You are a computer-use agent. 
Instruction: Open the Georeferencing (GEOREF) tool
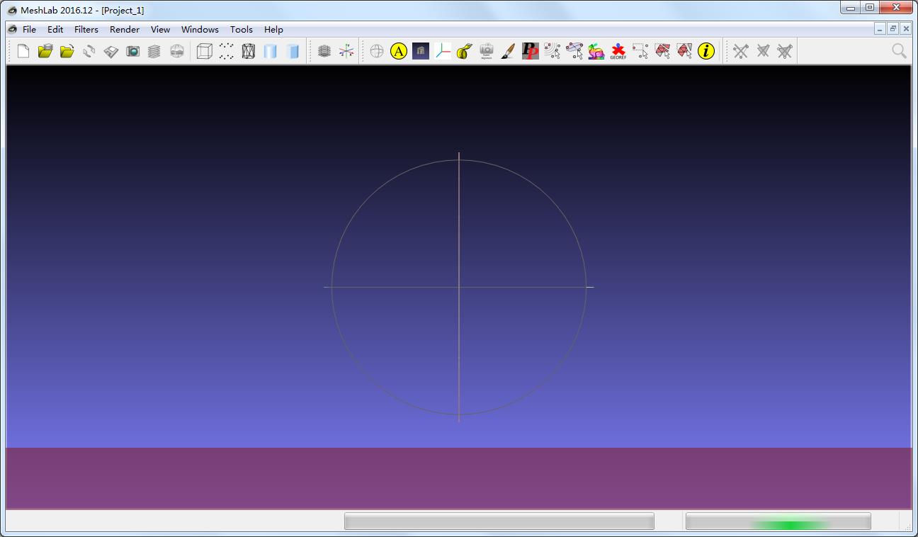[x=618, y=50]
